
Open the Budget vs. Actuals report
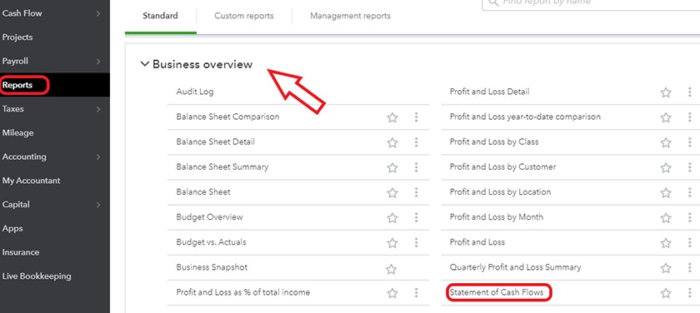click(211, 242)
